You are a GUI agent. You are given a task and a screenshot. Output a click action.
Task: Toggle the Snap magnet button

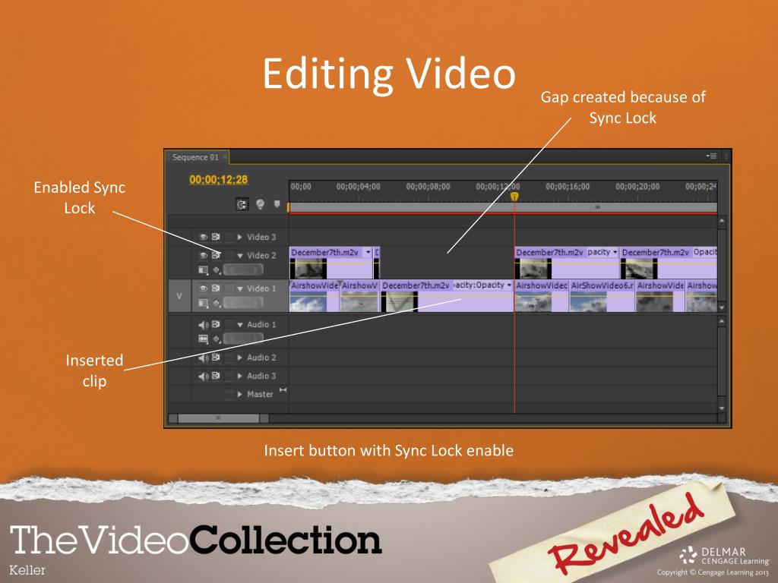point(242,204)
